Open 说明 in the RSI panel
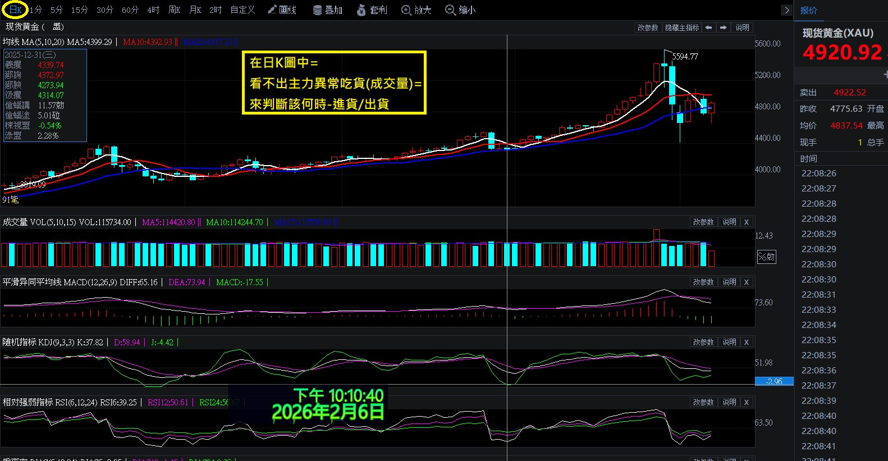 729,403
